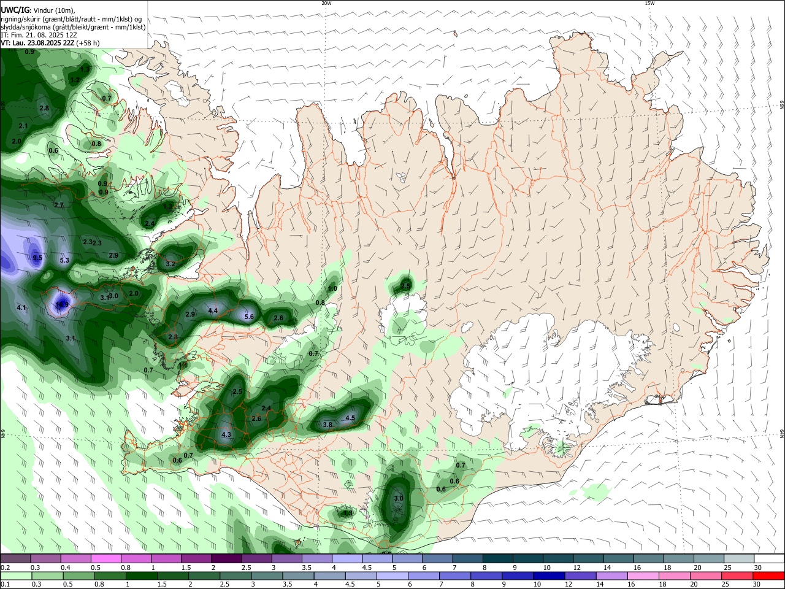Viewport: 785px width, 589px height.
Task: Click the 2.7 precipitation value
Action: click(59, 205)
